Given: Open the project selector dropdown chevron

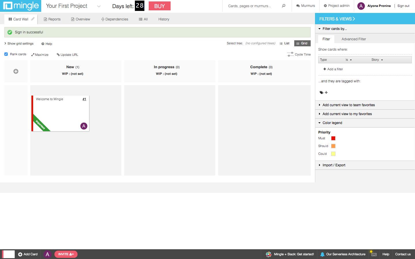Looking at the screenshot, I should [99, 6].
